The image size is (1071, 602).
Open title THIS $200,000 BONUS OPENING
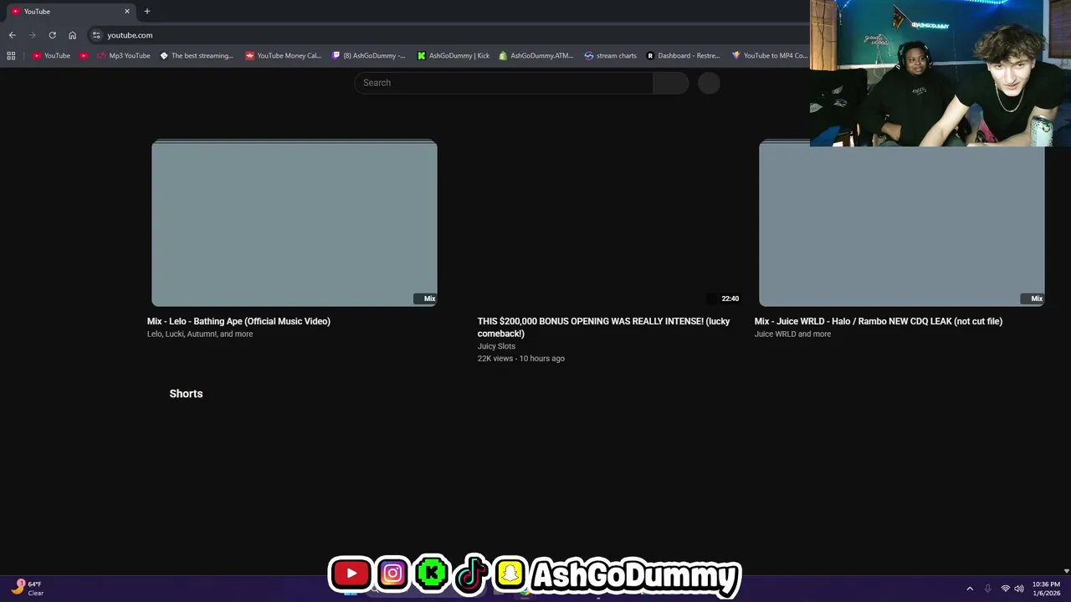pyautogui.click(x=603, y=327)
